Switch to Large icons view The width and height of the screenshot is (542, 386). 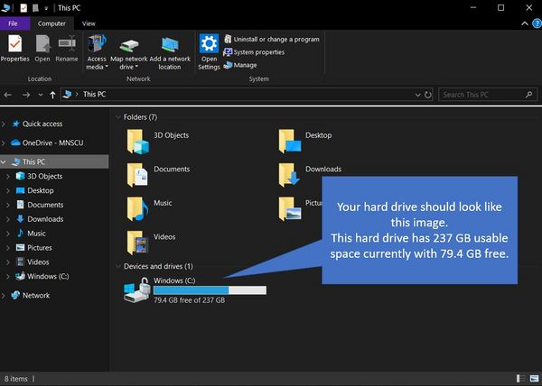click(534, 379)
